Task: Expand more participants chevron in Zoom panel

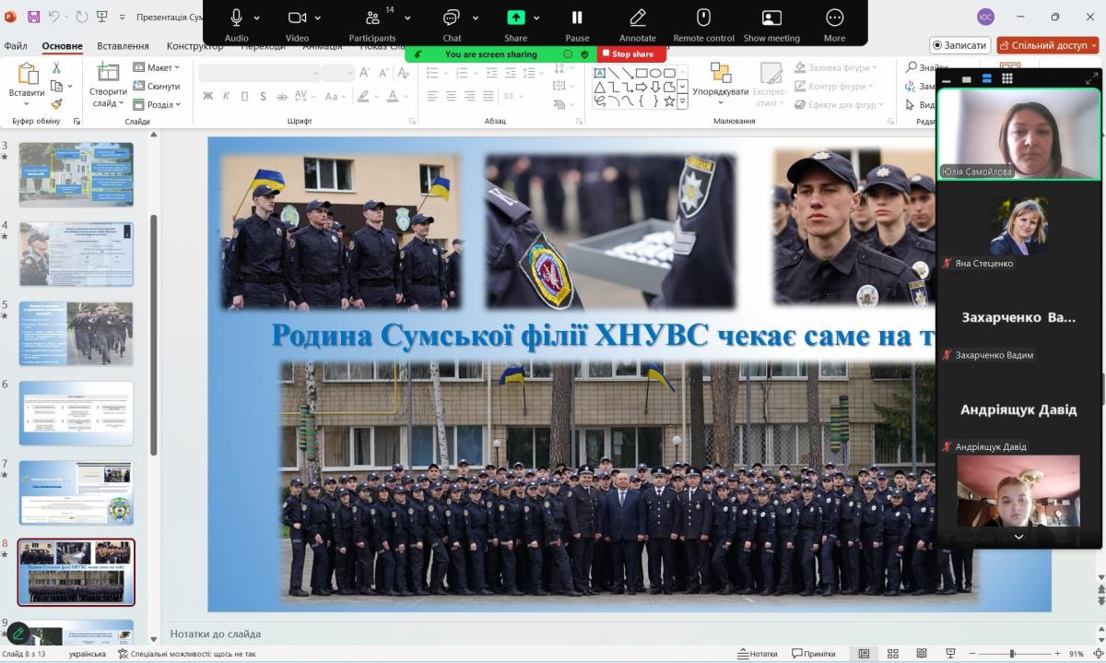Action: click(1018, 536)
